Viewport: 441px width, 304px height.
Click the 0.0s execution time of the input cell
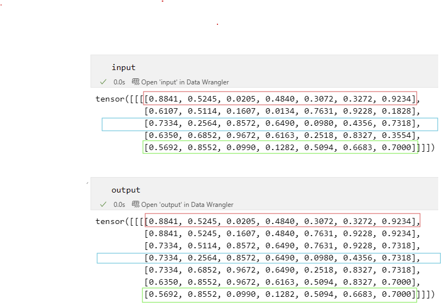click(x=119, y=82)
